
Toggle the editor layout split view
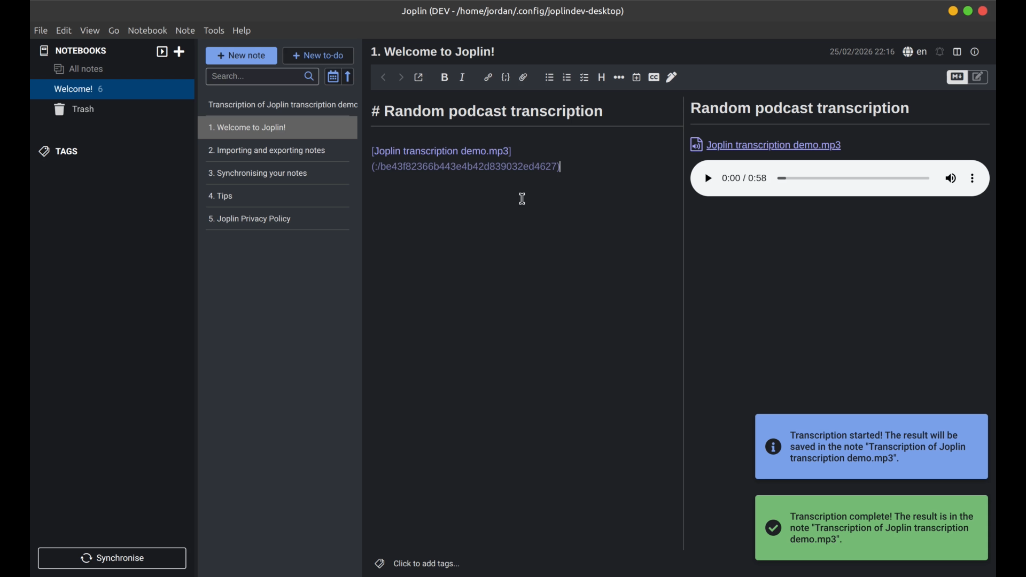[957, 52]
